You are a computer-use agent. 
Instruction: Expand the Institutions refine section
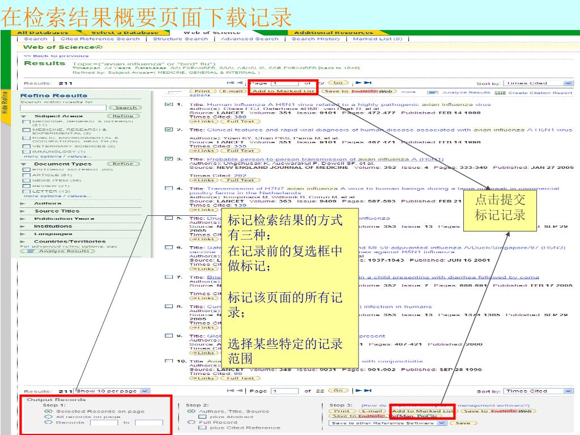23,227
